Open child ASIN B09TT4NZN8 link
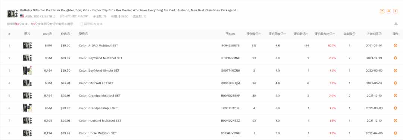The height and width of the screenshot is (140, 403). click(230, 71)
